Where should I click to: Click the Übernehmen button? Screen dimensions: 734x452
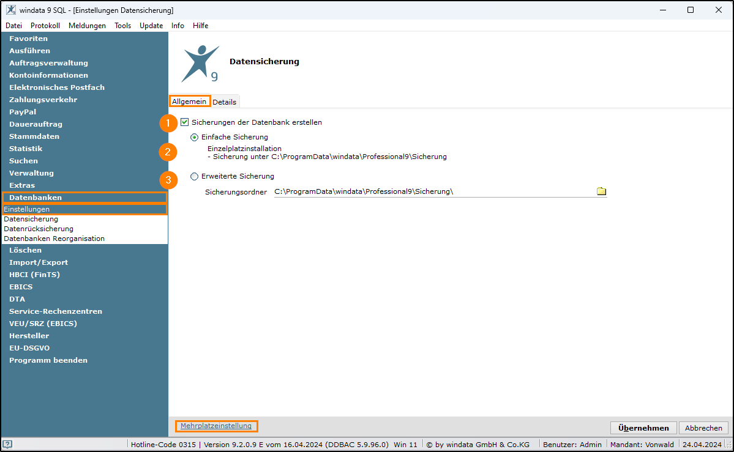click(643, 428)
